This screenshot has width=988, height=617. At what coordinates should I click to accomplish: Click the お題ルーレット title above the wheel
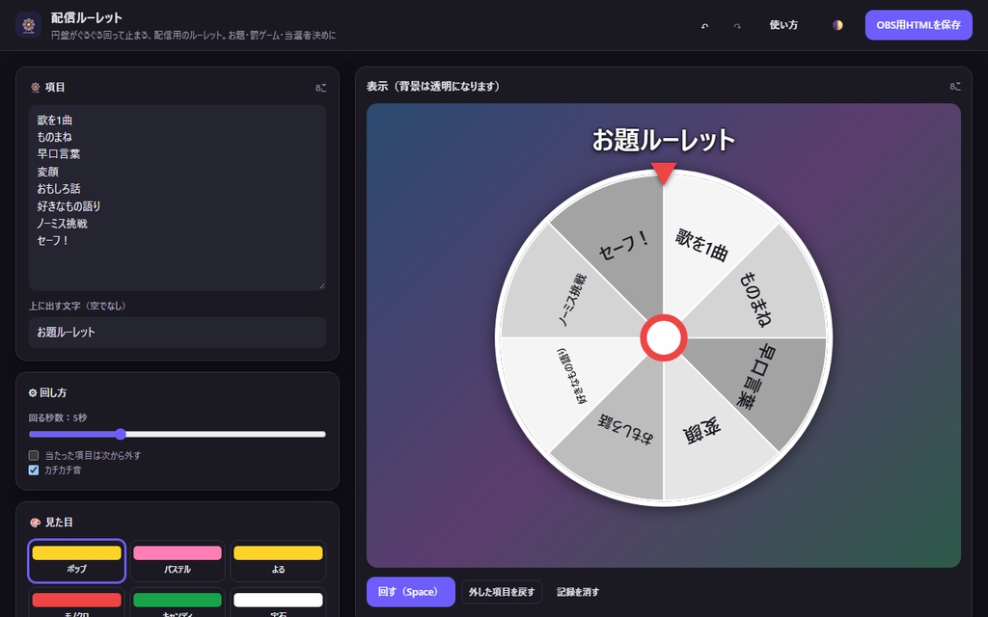pyautogui.click(x=664, y=140)
